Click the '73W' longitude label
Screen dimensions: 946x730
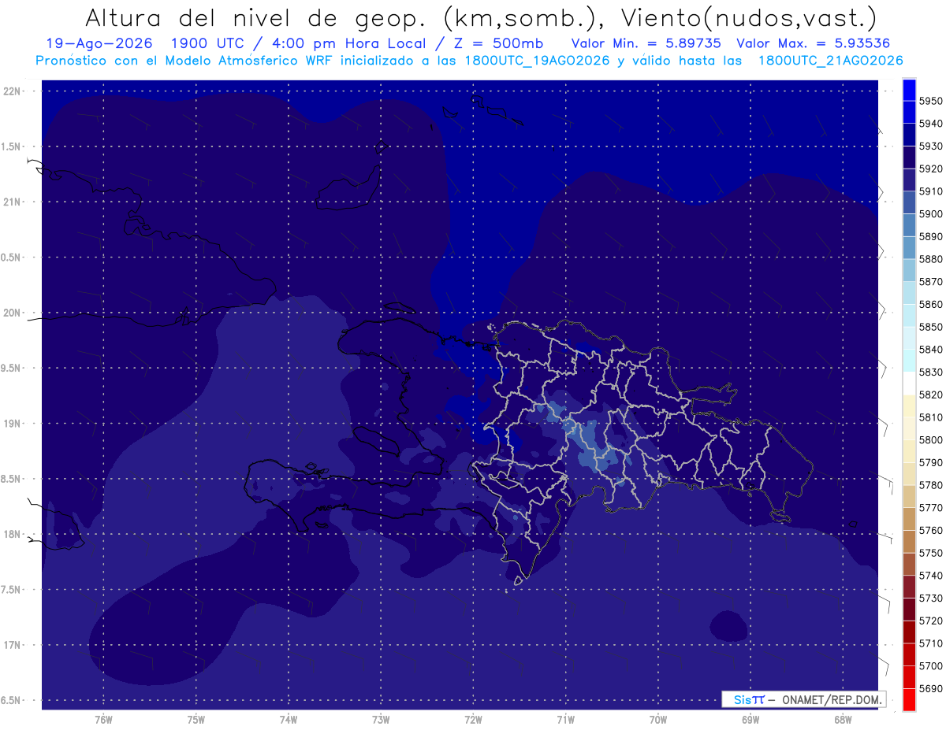381,720
